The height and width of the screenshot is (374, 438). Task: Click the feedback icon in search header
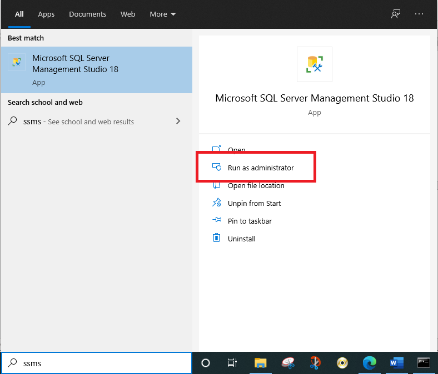396,14
